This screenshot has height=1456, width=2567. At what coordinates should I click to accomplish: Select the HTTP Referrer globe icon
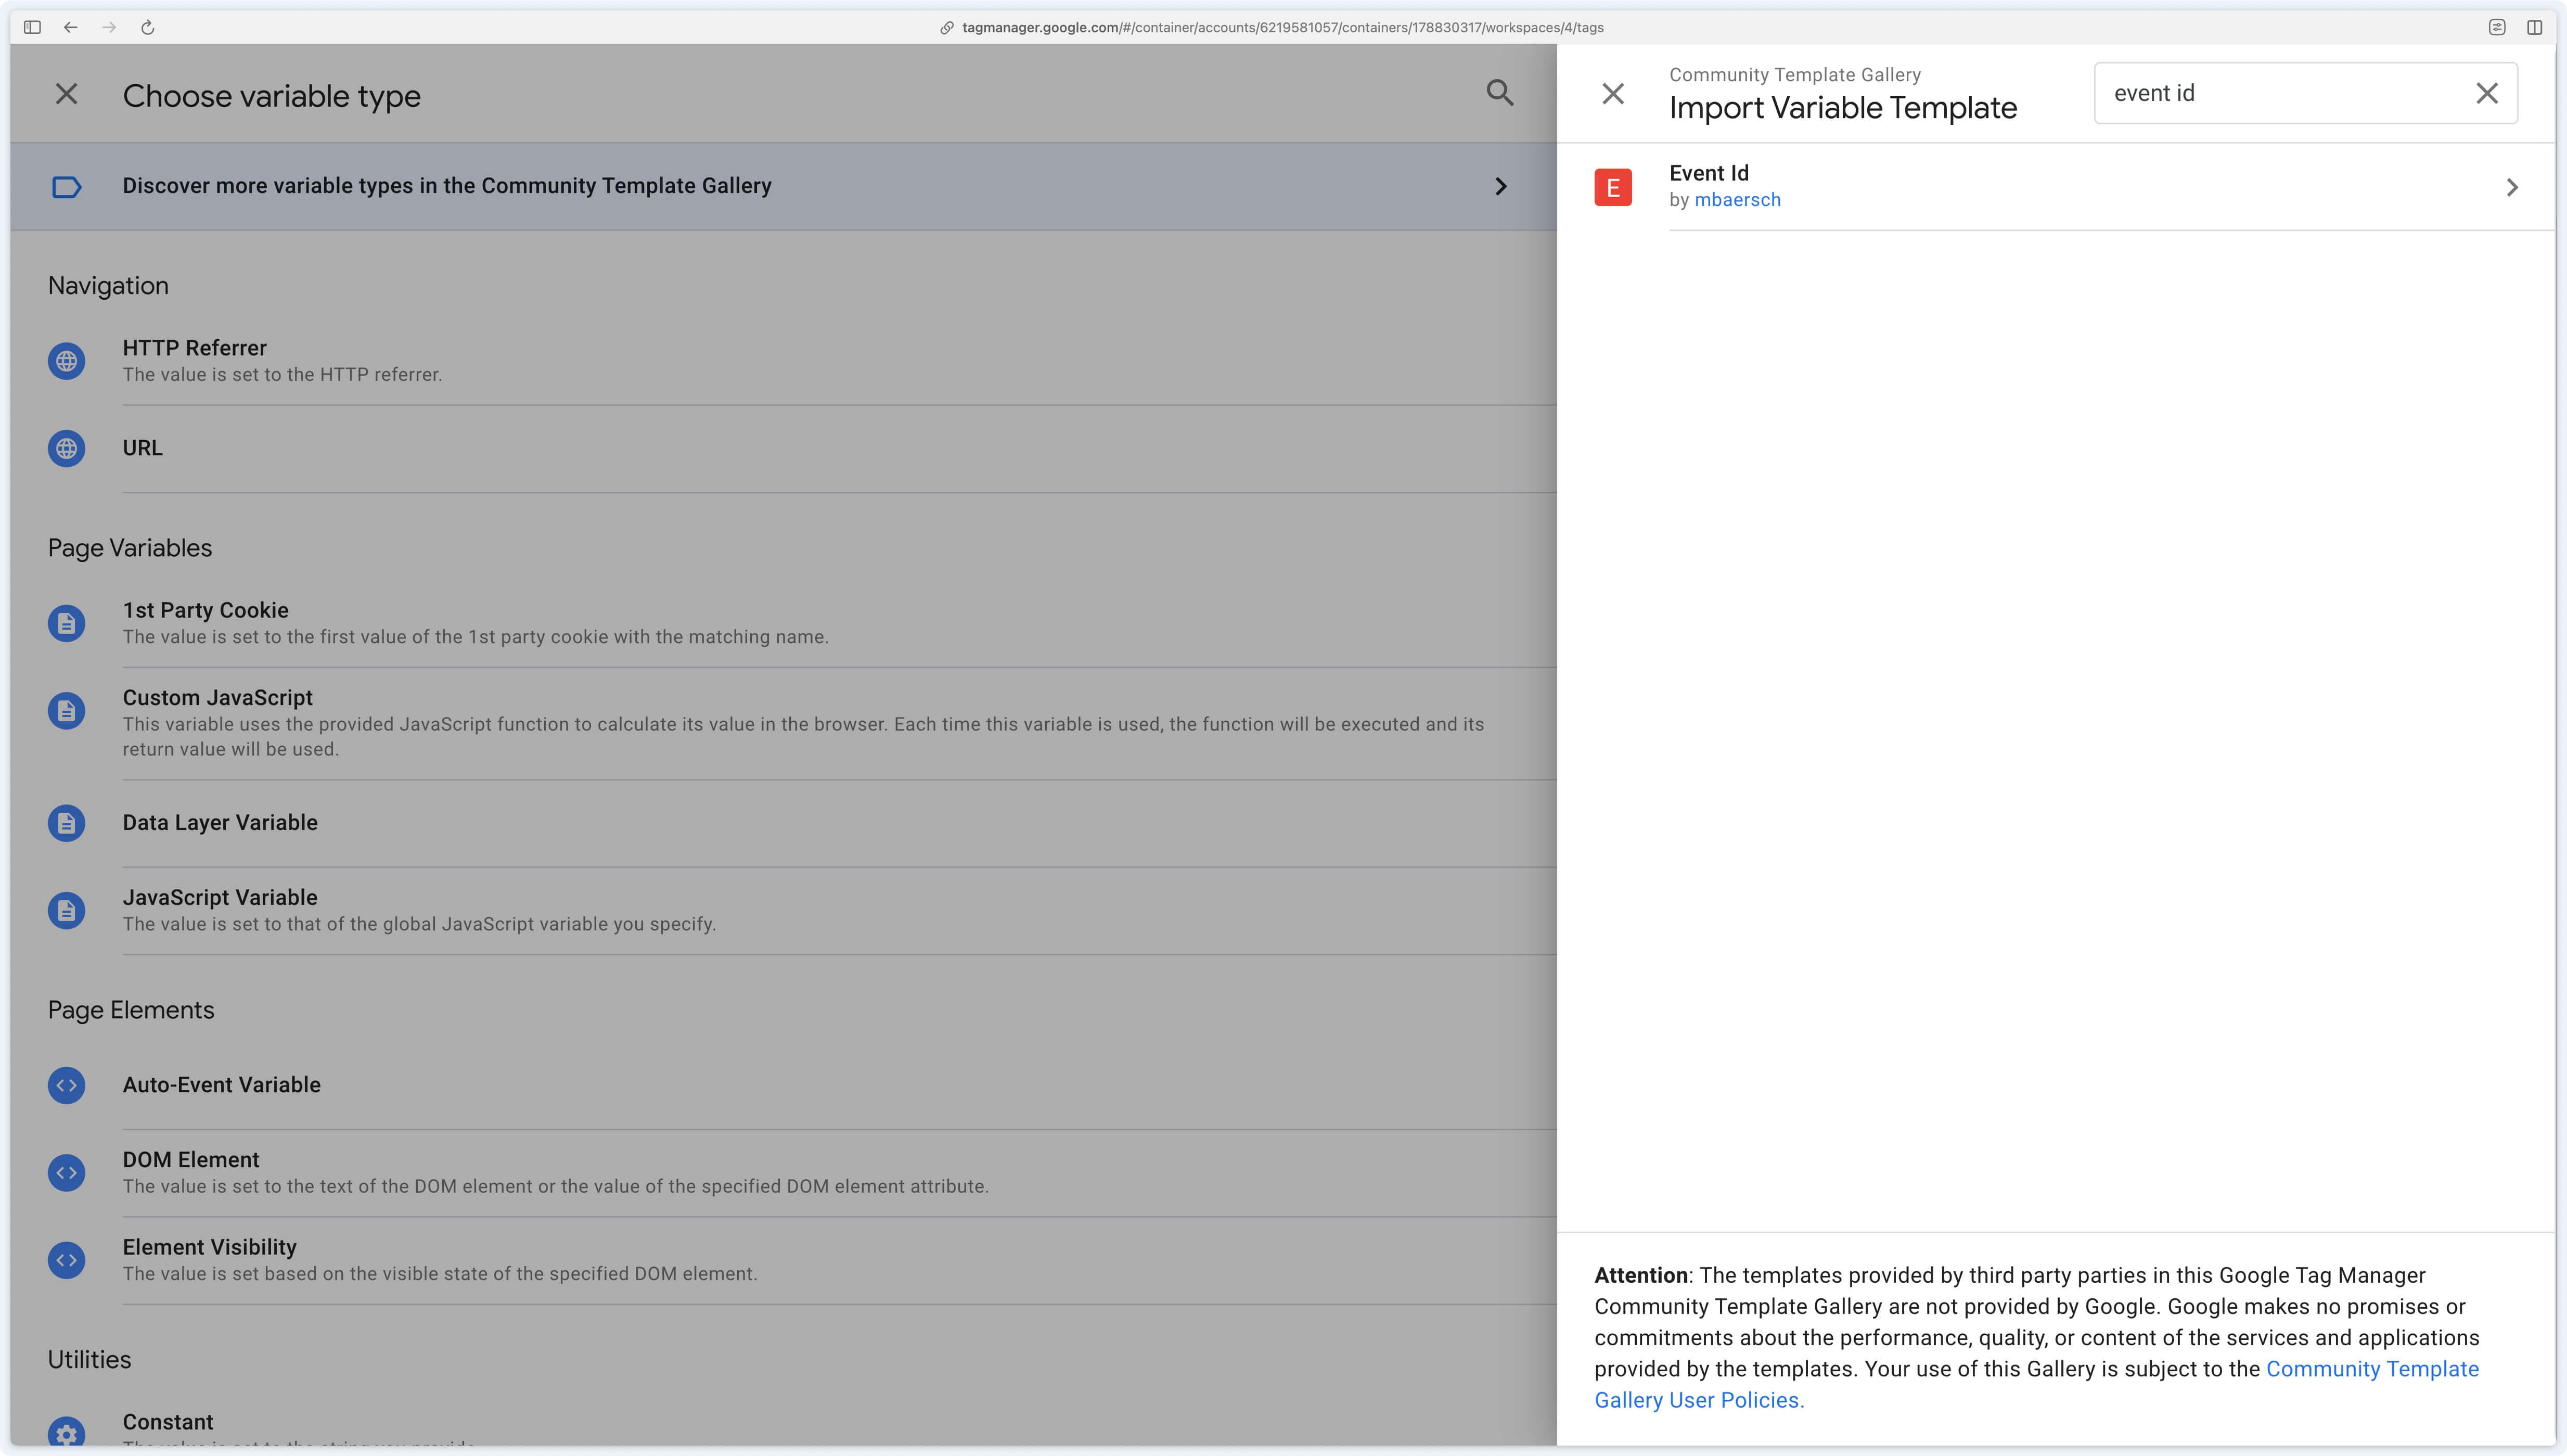pos(66,361)
